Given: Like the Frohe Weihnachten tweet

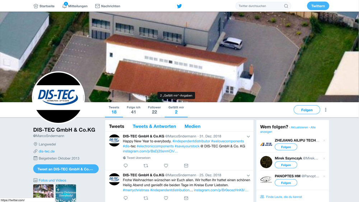Looking at the screenshot, I should (166, 198).
